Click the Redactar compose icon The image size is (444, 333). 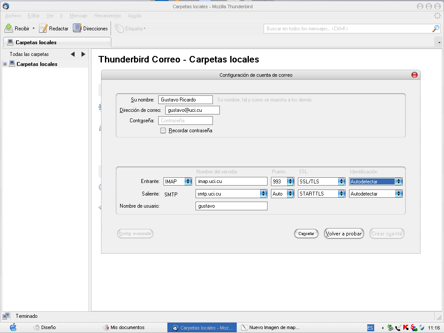coord(43,28)
